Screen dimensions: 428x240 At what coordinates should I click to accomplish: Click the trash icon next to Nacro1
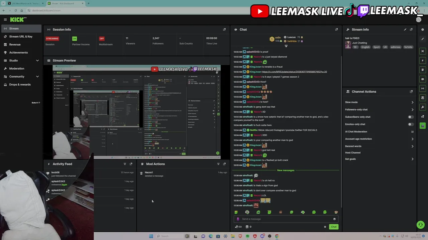tap(141, 173)
